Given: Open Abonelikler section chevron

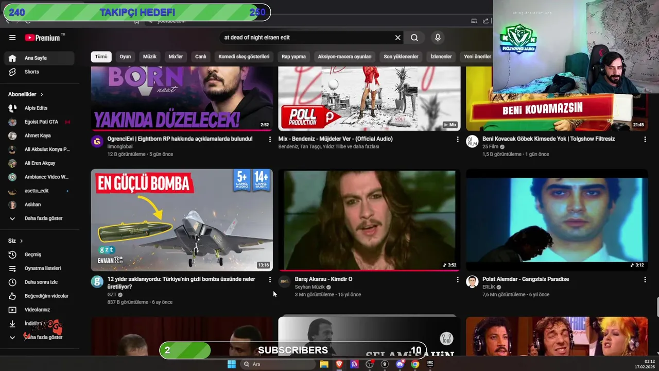Looking at the screenshot, I should click(x=42, y=95).
